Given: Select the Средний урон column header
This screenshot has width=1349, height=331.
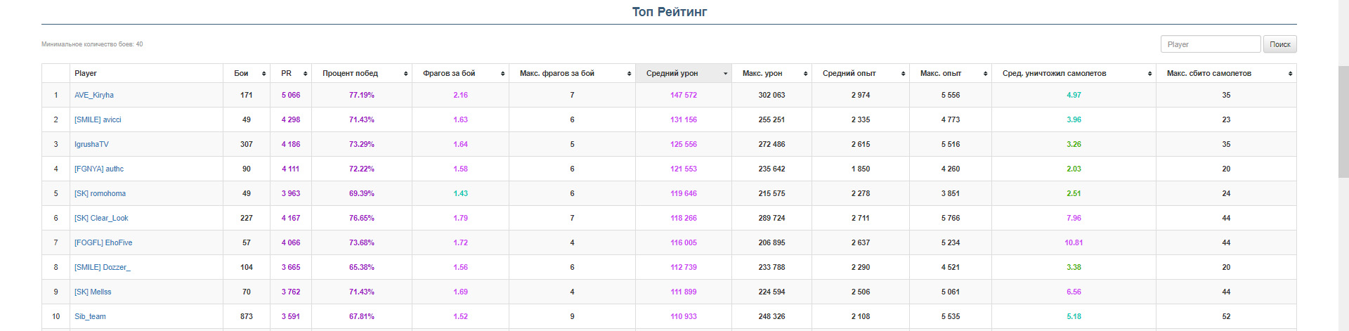Looking at the screenshot, I should coord(672,73).
